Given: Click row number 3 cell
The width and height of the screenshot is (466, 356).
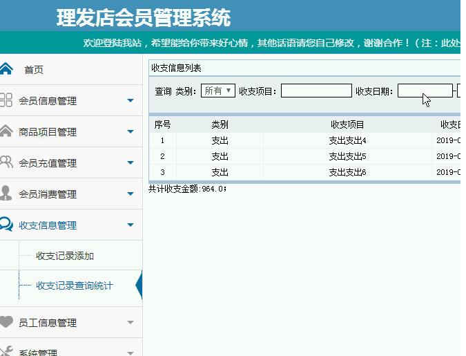Looking at the screenshot, I should 162,172.
